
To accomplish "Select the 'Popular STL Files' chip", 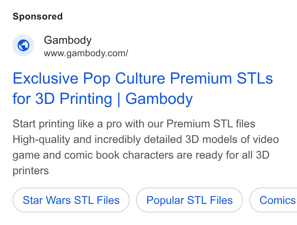I will (190, 200).
